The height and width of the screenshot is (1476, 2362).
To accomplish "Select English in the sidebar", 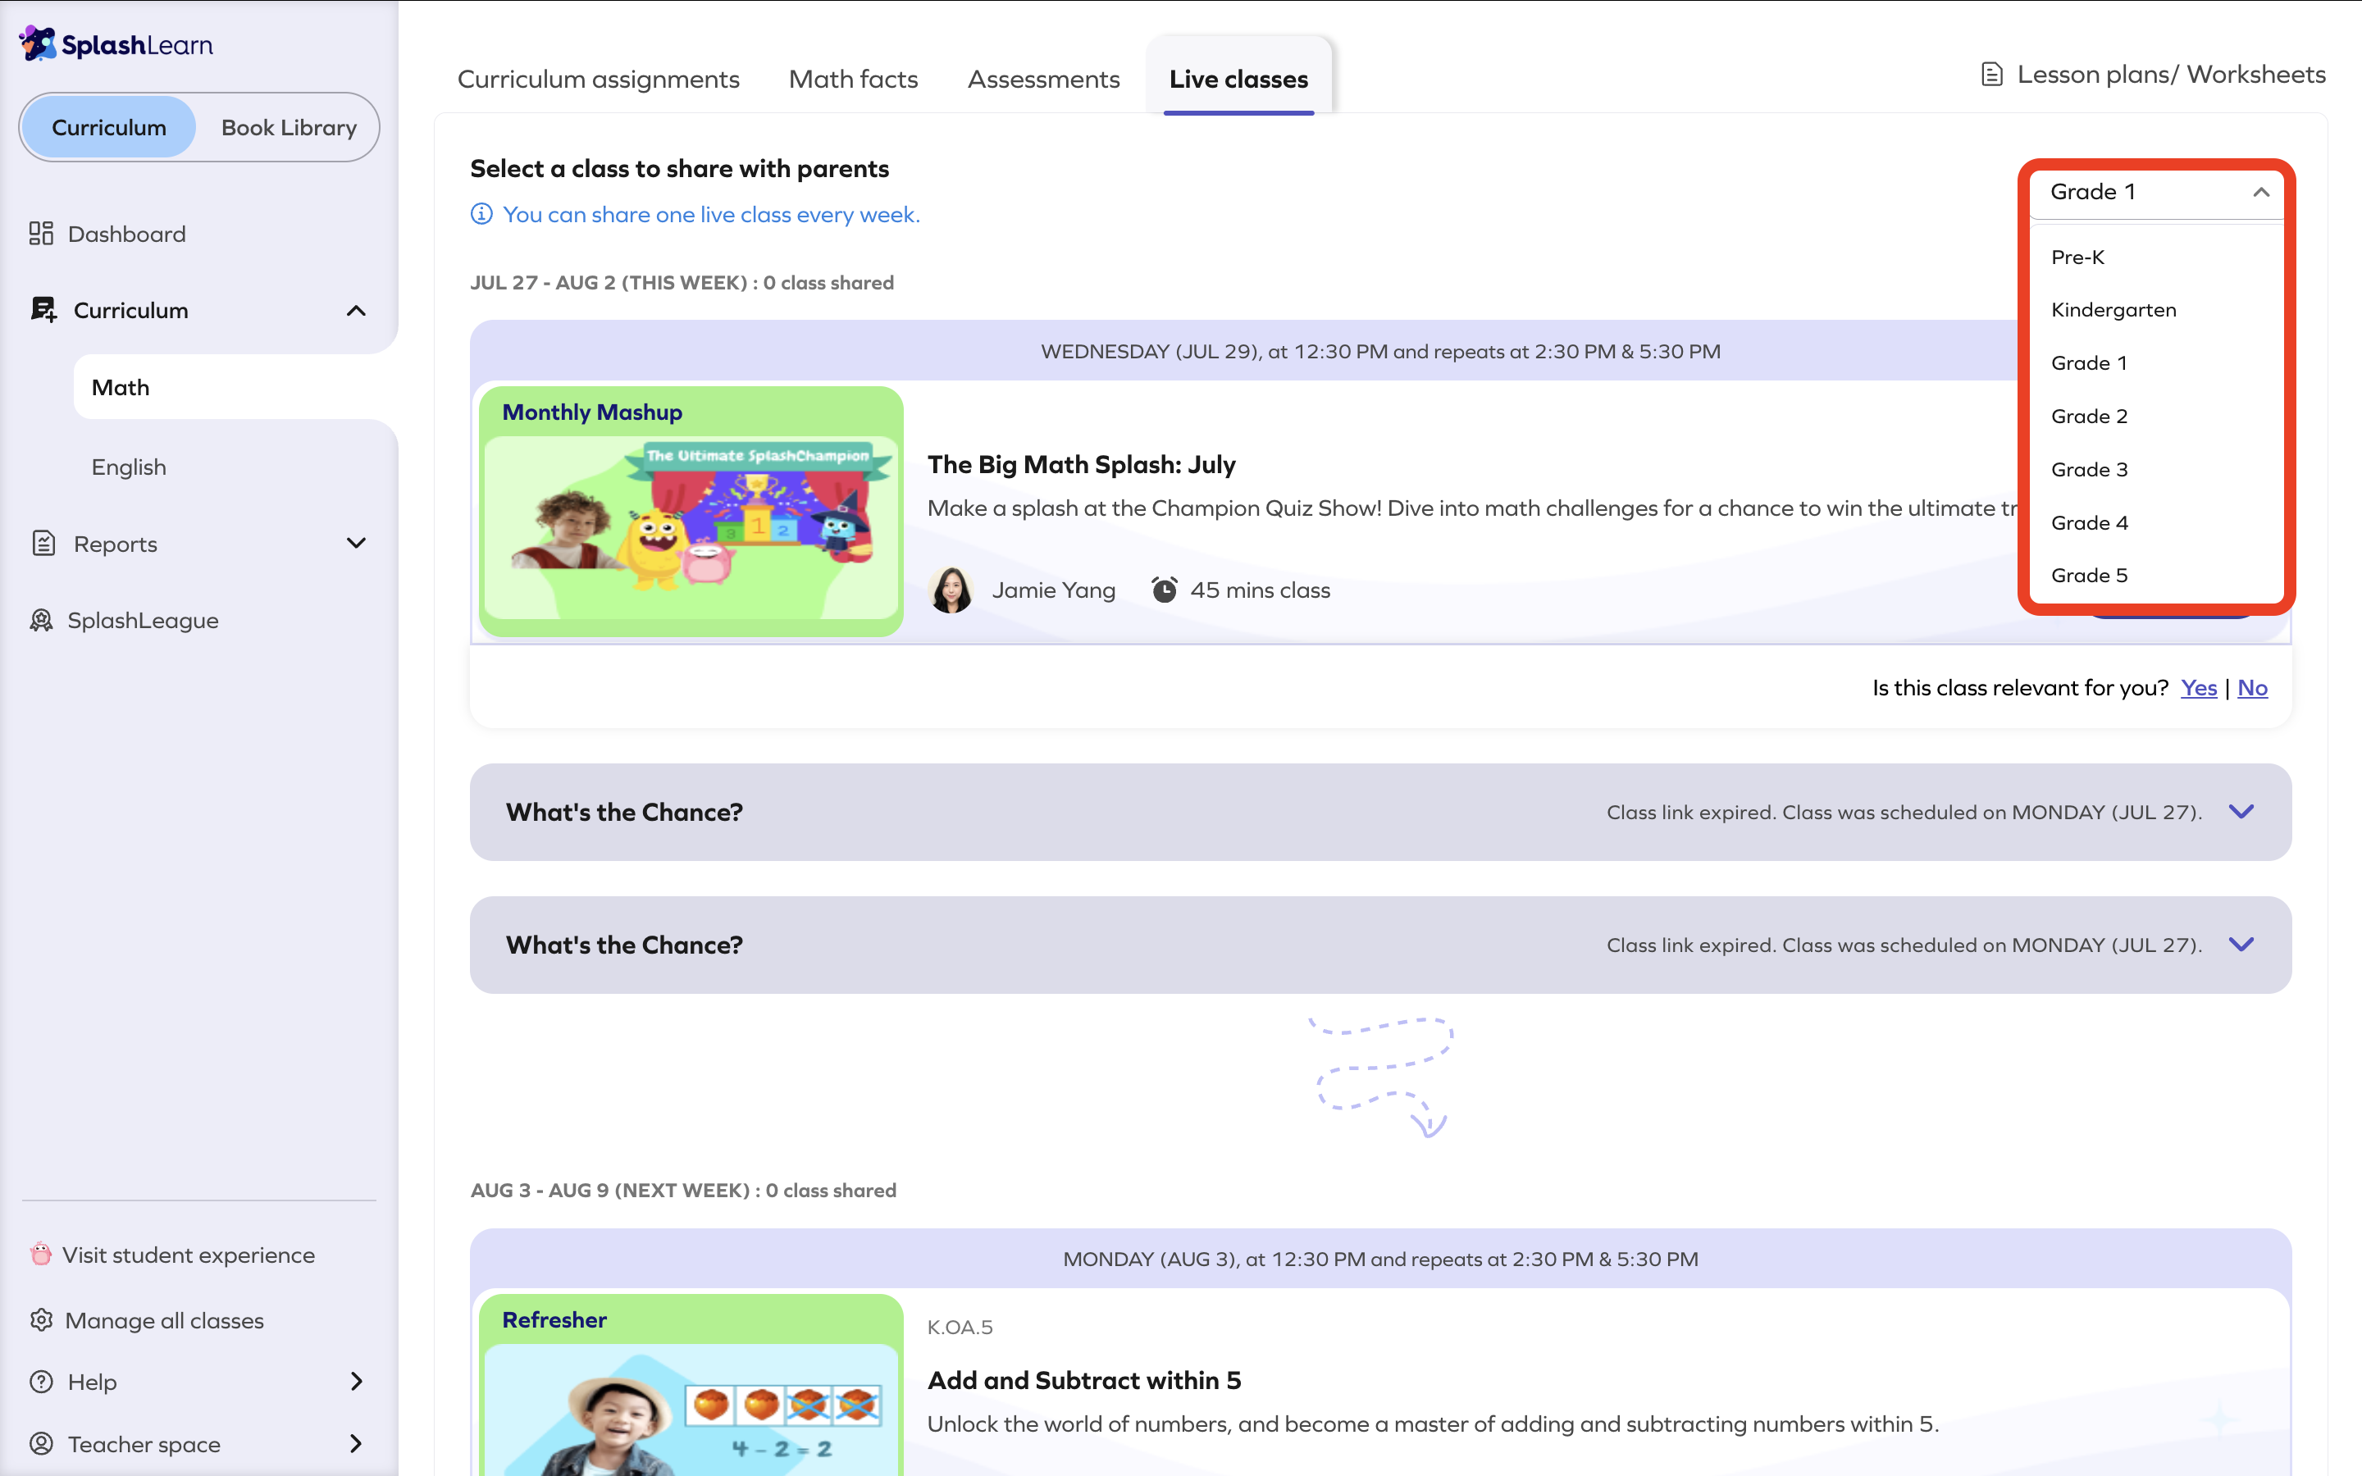I will tap(129, 467).
